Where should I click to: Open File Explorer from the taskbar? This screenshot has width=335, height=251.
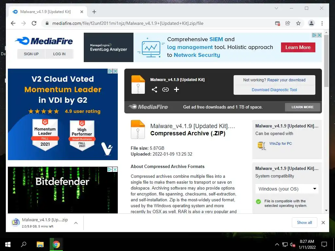click(x=40, y=244)
